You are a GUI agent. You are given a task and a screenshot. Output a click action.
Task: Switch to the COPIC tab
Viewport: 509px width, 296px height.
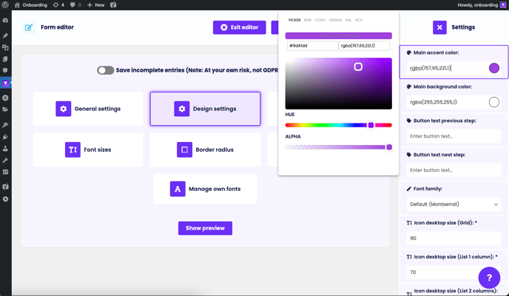(x=320, y=20)
